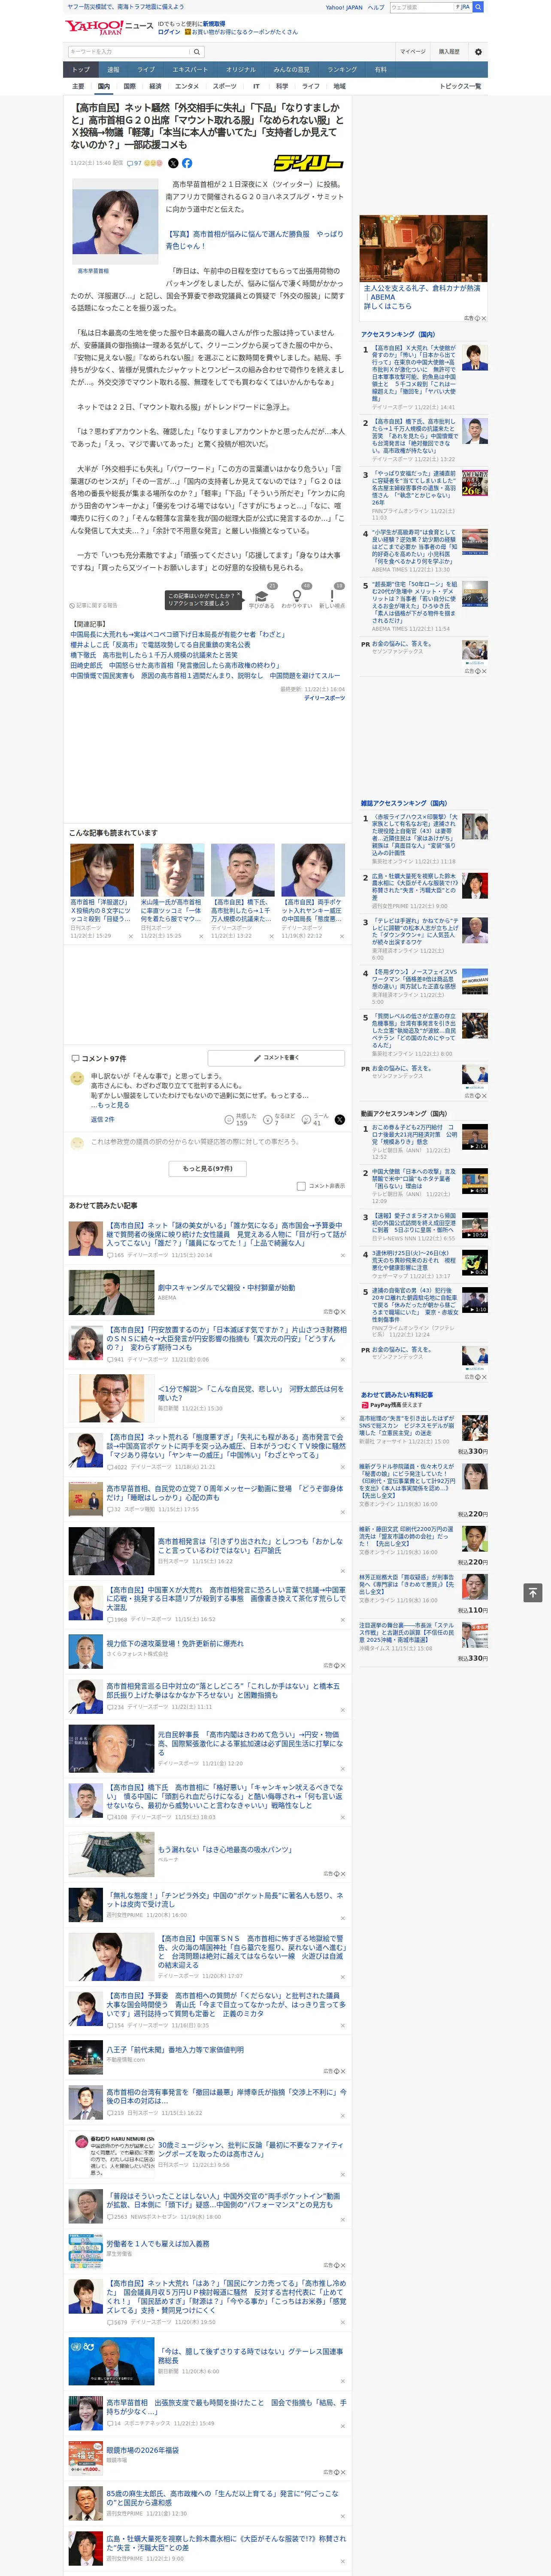Open トピックス一覧 link

[460, 87]
